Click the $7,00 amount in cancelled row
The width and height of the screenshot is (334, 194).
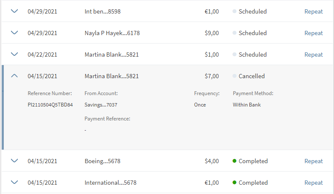212,76
